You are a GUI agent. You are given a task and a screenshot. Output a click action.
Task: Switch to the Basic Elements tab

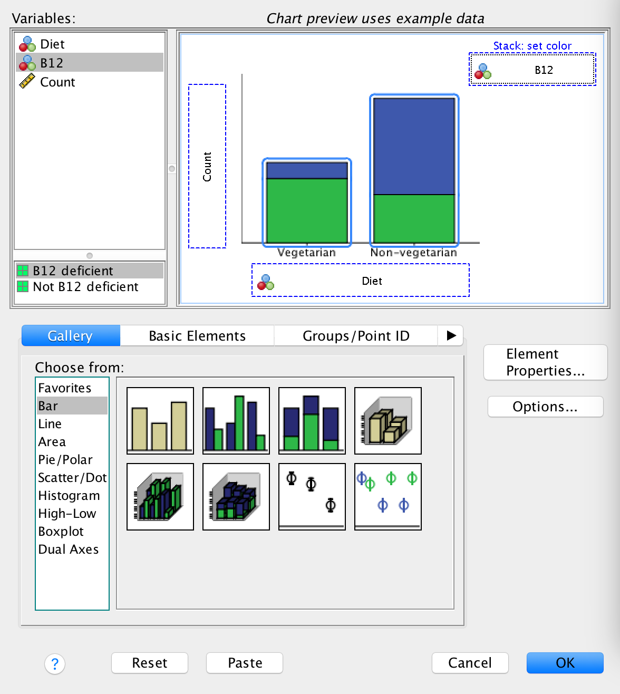tap(197, 336)
